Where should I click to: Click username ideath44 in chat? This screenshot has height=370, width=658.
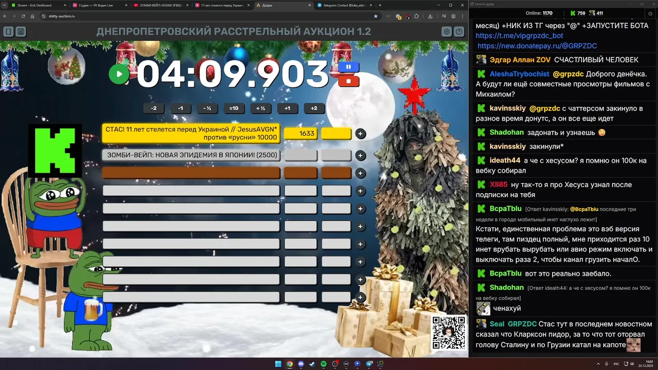(505, 160)
